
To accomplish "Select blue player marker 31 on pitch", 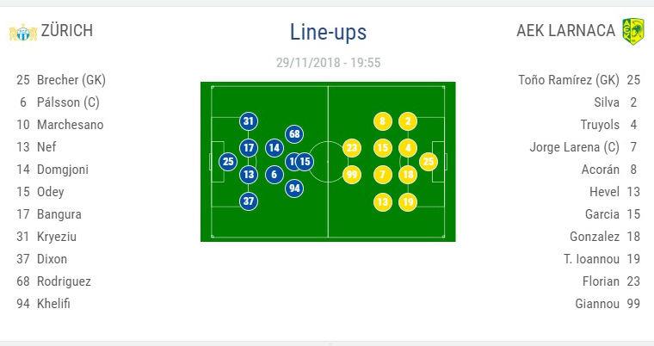I will [x=249, y=121].
